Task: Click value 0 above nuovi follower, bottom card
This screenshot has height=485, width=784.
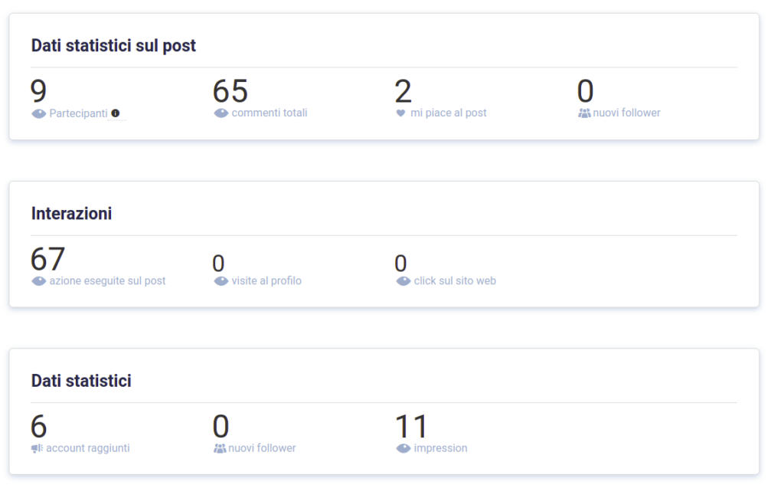Action: click(x=221, y=427)
